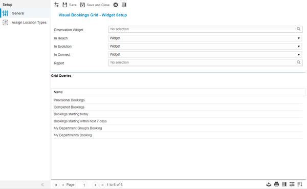Go to first page in pager
The image size is (307, 189).
pos(56,185)
